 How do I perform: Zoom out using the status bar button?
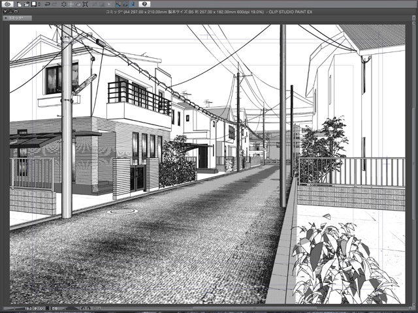point(35,308)
